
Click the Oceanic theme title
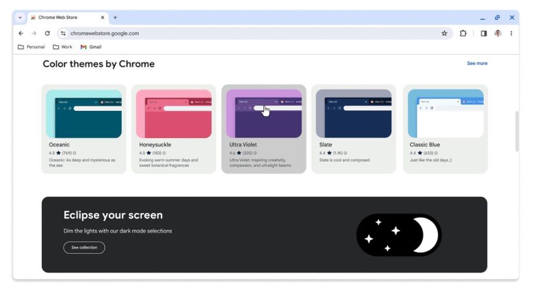[59, 145]
